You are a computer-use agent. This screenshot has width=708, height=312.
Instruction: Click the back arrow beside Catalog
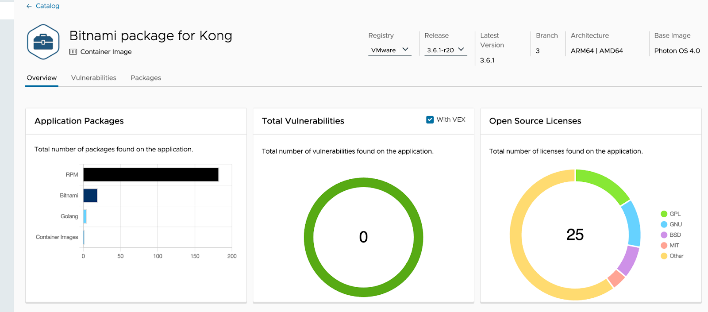(29, 6)
